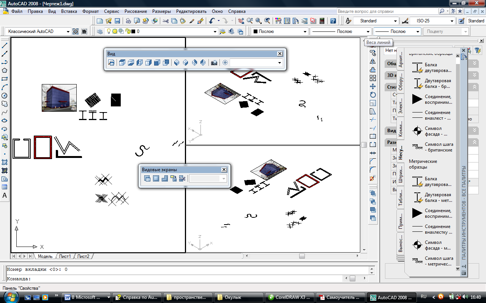Click the blue Help question icon

click(333, 21)
